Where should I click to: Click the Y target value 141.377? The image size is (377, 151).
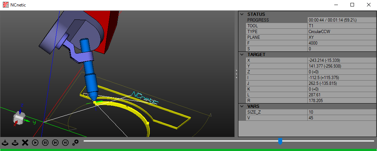(341, 66)
